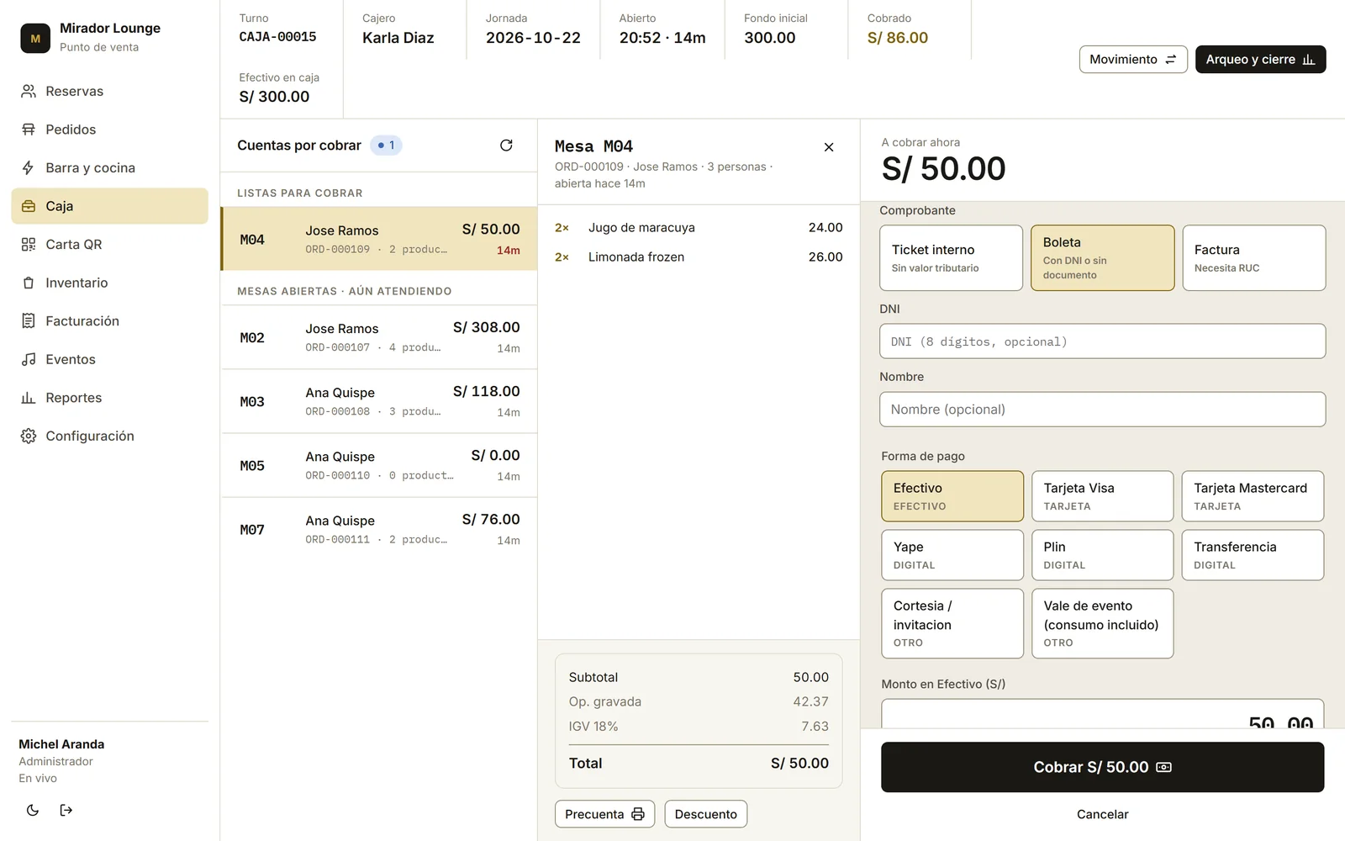The image size is (1345, 841).
Task: Select table M07 S/ 76.00 row
Action: [379, 529]
